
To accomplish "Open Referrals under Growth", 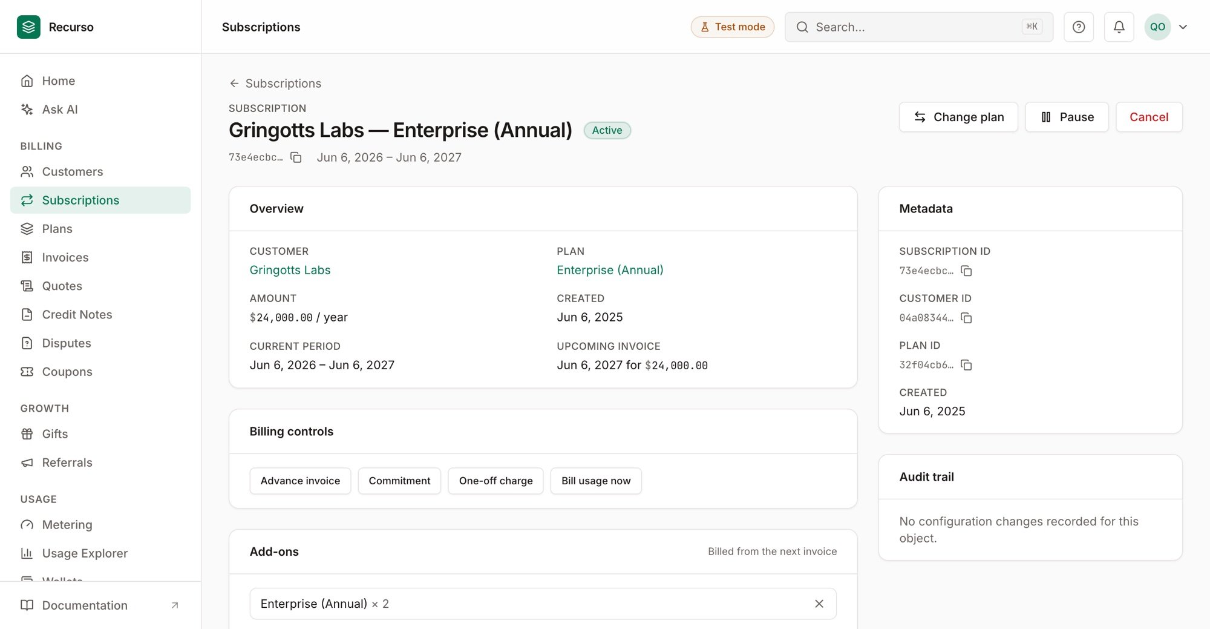I will [x=100, y=462].
